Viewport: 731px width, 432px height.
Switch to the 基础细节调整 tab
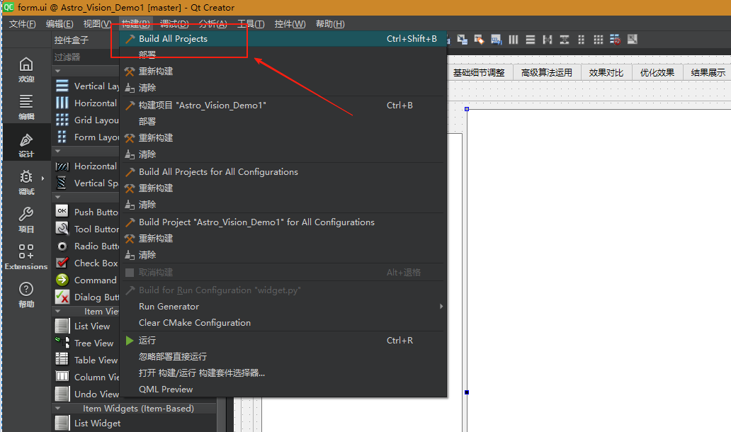480,73
